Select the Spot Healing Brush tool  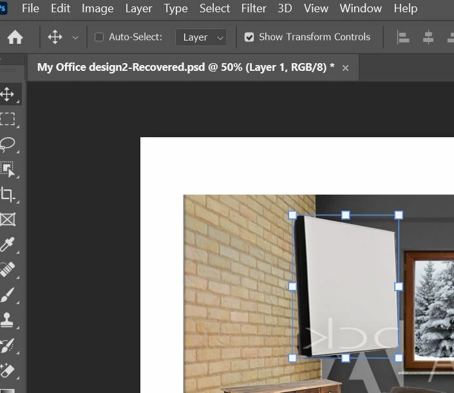coord(7,269)
